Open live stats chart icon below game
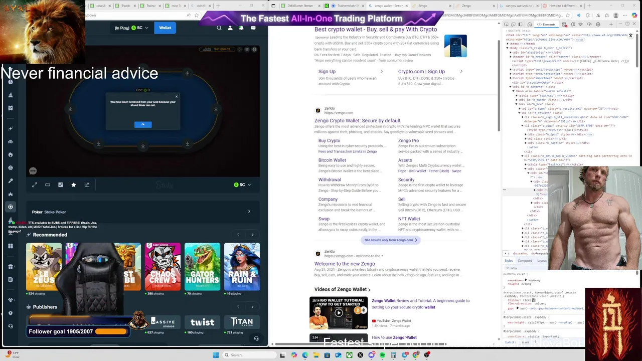This screenshot has height=361, width=642. [x=61, y=185]
